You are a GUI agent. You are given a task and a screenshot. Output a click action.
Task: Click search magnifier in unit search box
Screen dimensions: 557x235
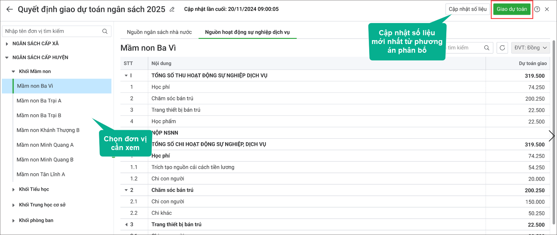pyautogui.click(x=105, y=31)
